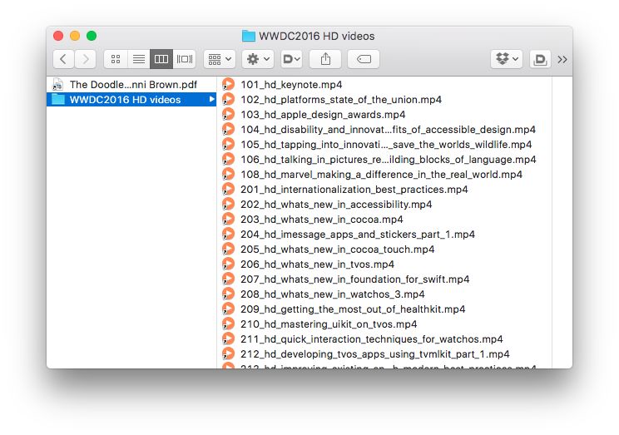This screenshot has height=435, width=619.
Task: Click video icon beside 204_hd_imessage file
Action: (228, 235)
